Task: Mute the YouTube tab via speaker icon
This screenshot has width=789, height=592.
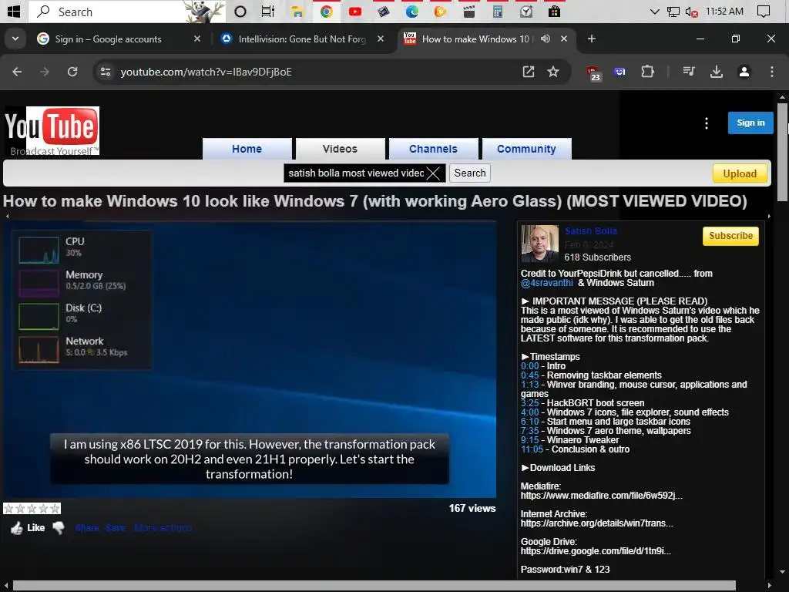Action: (546, 39)
